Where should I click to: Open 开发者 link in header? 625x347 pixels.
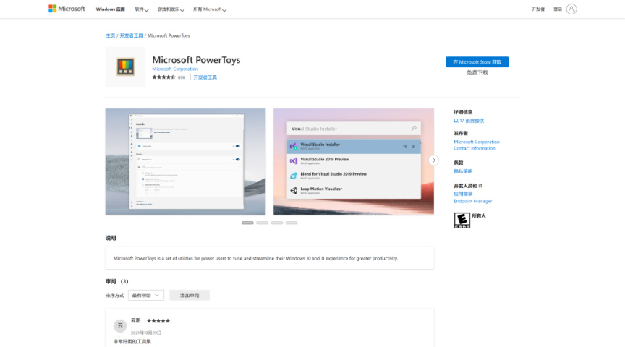(x=538, y=9)
